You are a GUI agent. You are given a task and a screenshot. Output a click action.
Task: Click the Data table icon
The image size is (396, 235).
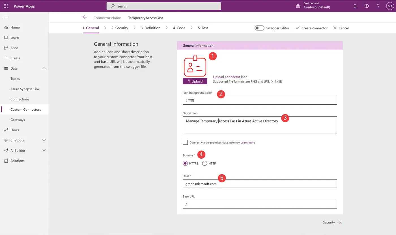tap(6, 68)
